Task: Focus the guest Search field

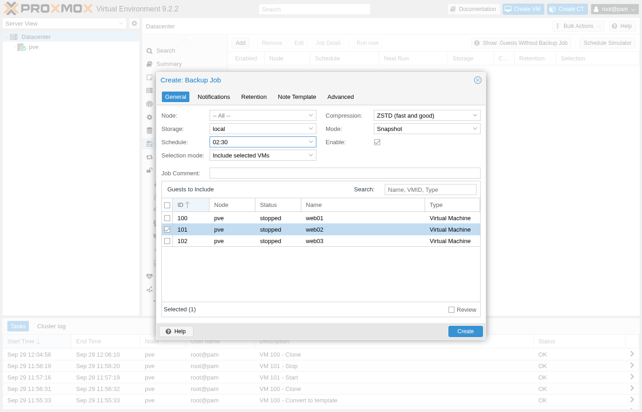Action: [431, 190]
